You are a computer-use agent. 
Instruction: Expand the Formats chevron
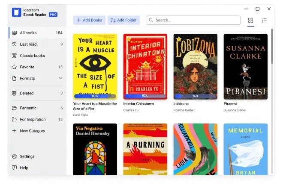point(60,79)
